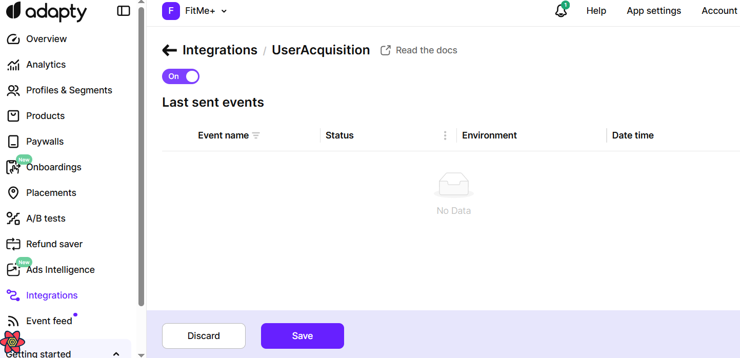Click the Refund saver icon
This screenshot has width=740, height=358.
click(x=13, y=244)
